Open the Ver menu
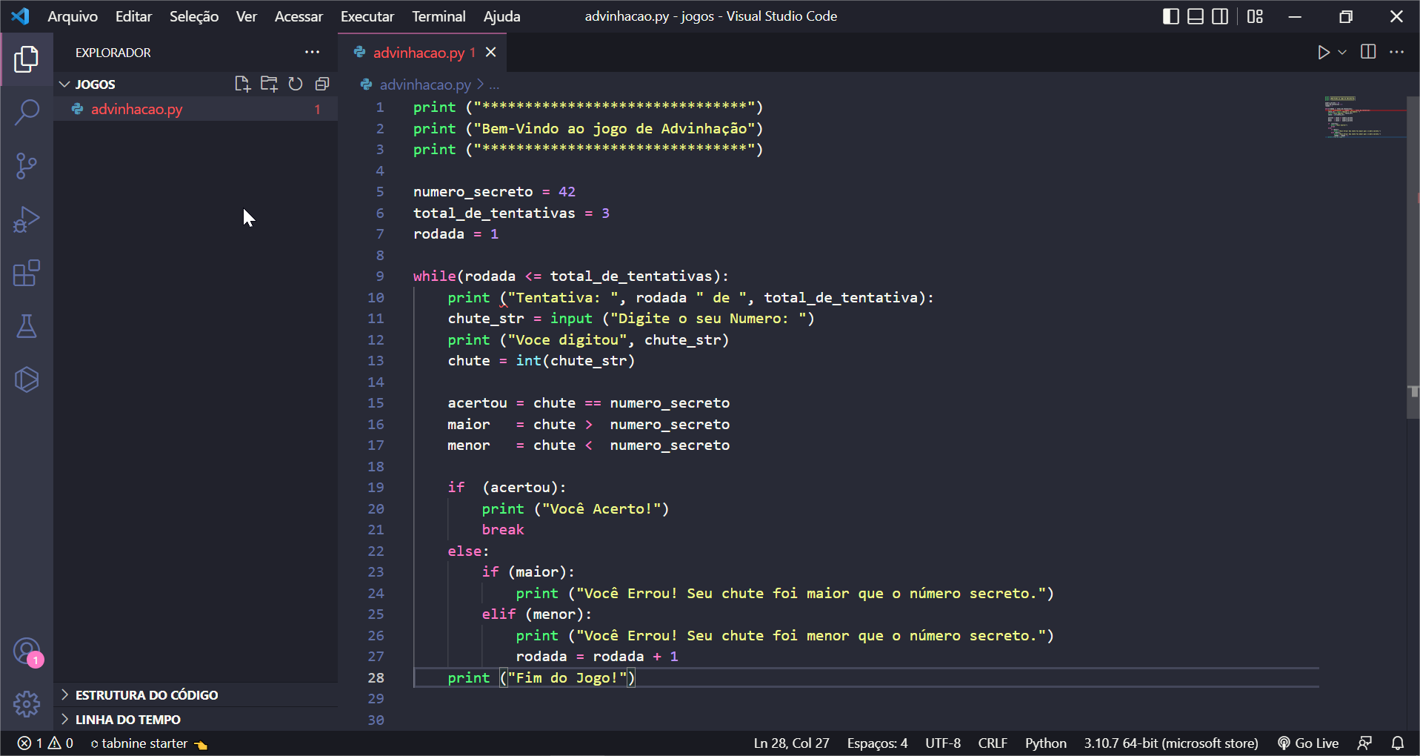 point(247,16)
